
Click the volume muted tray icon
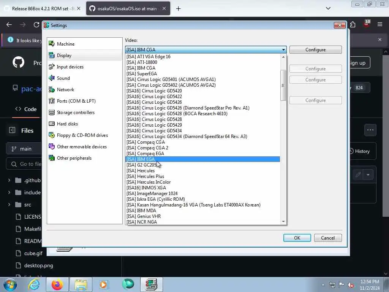pyautogui.click(x=351, y=285)
